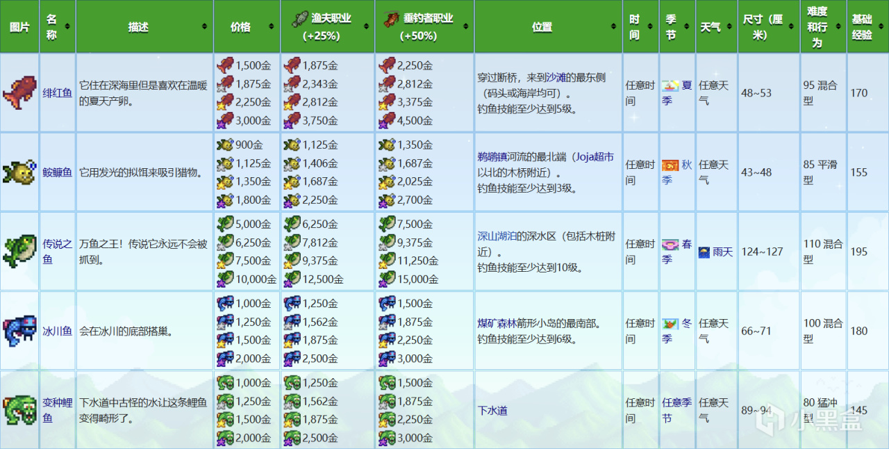889x449 pixels.
Task: Open the 传说之鱼 fish picture
Action: [x=19, y=251]
